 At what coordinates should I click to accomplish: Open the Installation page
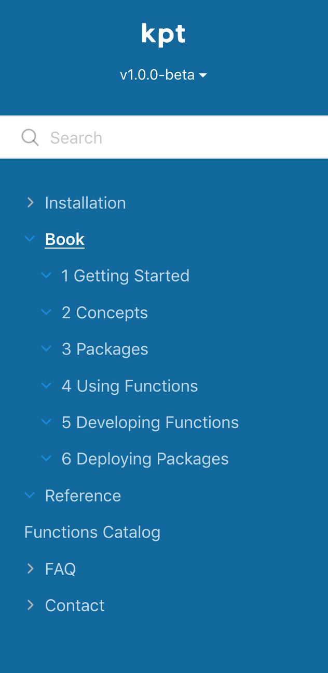(85, 202)
